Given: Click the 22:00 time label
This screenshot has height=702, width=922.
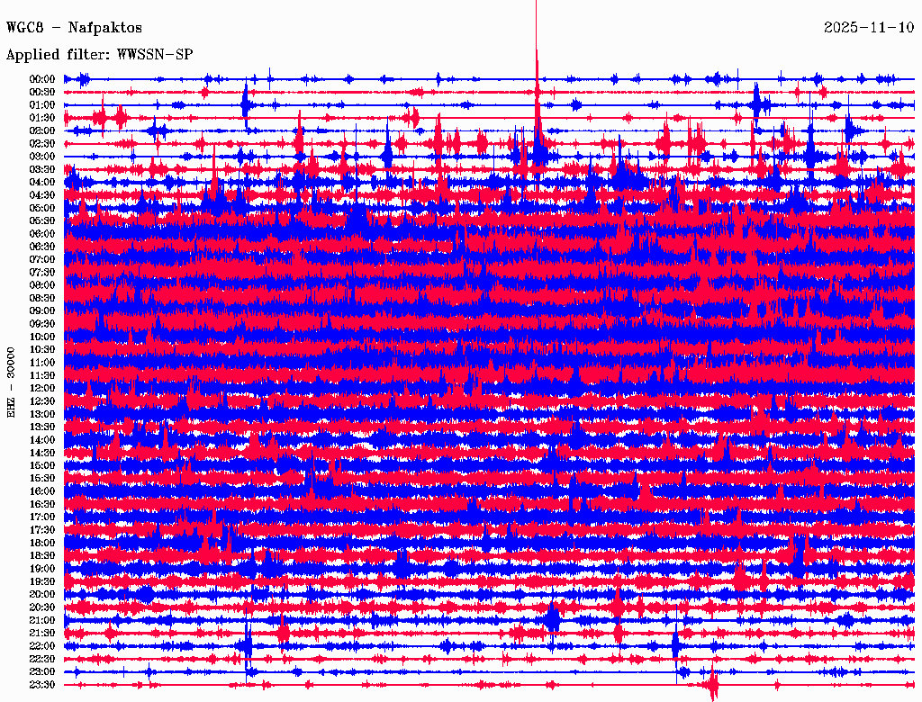Looking at the screenshot, I should tap(42, 646).
